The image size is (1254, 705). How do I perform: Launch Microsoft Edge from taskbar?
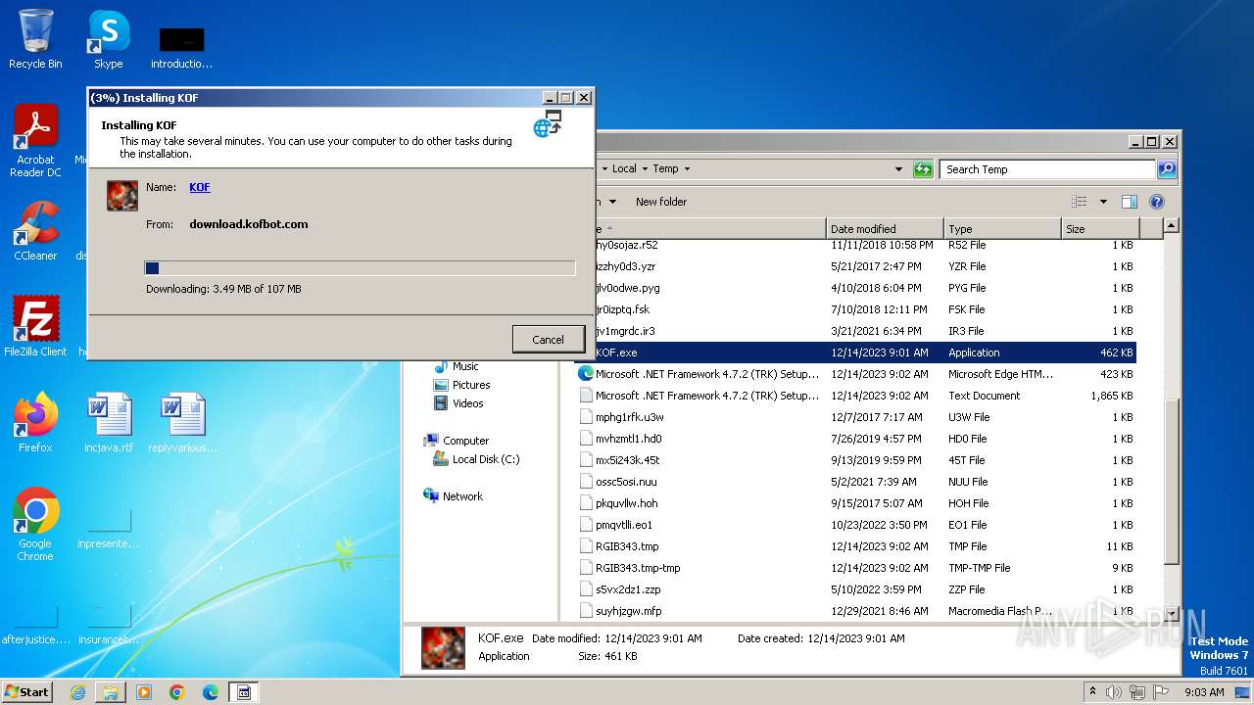[211, 692]
